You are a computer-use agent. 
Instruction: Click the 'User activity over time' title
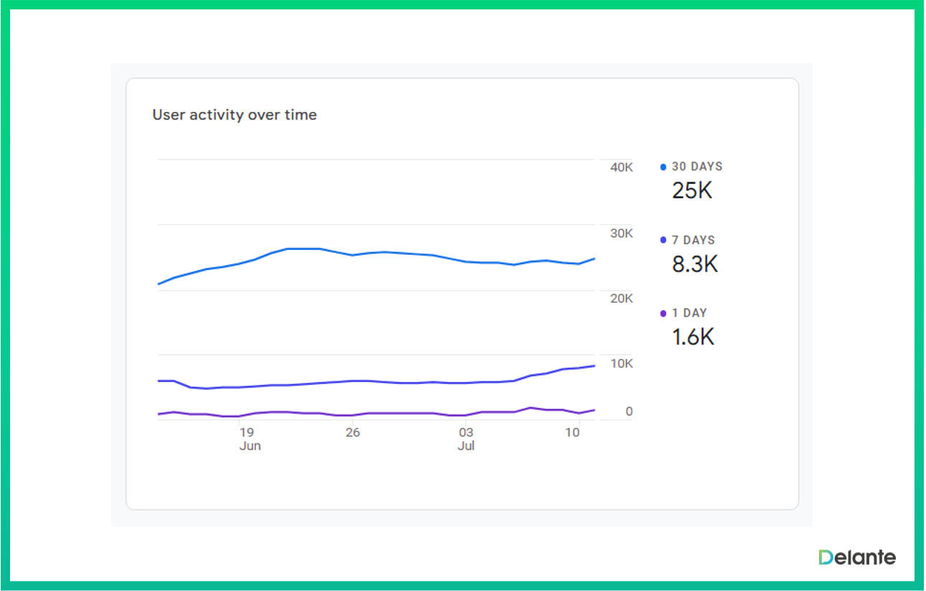tap(235, 115)
